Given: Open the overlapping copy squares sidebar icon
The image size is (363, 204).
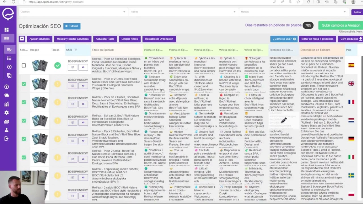Looking at the screenshot, I should point(9,76).
